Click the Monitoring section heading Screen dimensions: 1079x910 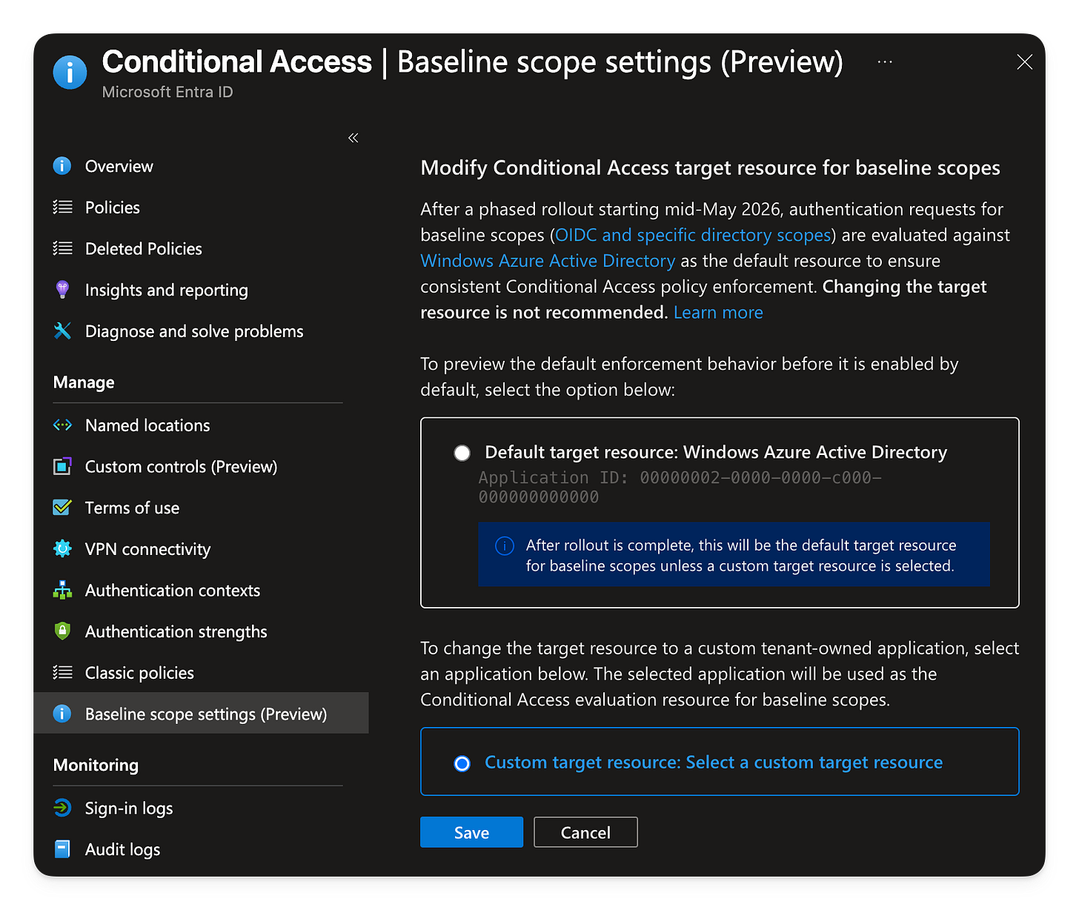coord(96,765)
